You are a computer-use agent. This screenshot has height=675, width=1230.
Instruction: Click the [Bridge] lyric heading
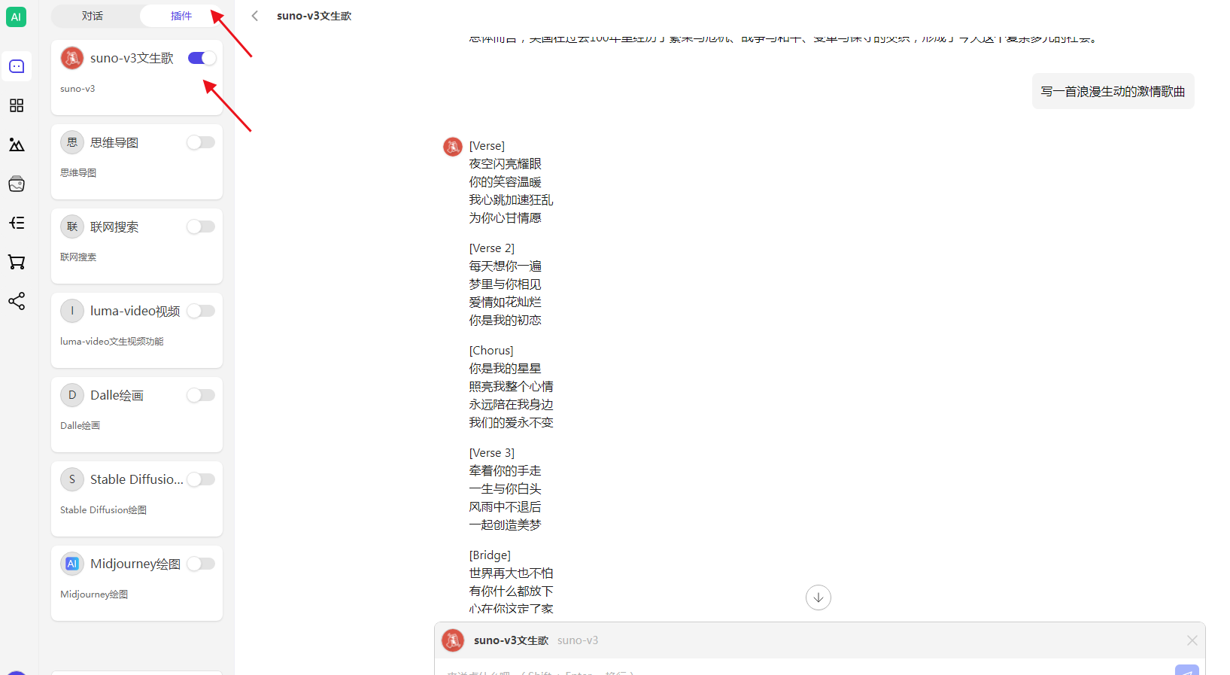[x=490, y=555]
